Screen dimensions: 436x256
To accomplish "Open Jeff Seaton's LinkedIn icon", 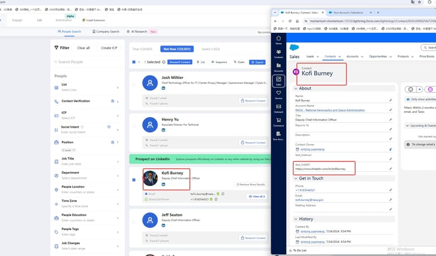I will click(x=163, y=226).
